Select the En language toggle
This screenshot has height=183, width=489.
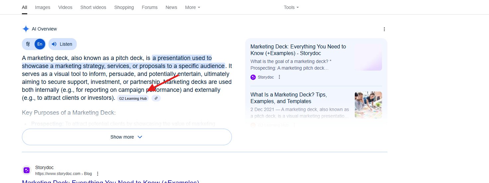coord(40,44)
